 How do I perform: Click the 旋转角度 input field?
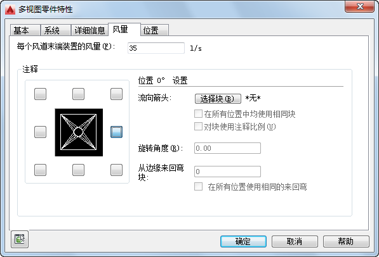pos(227,148)
